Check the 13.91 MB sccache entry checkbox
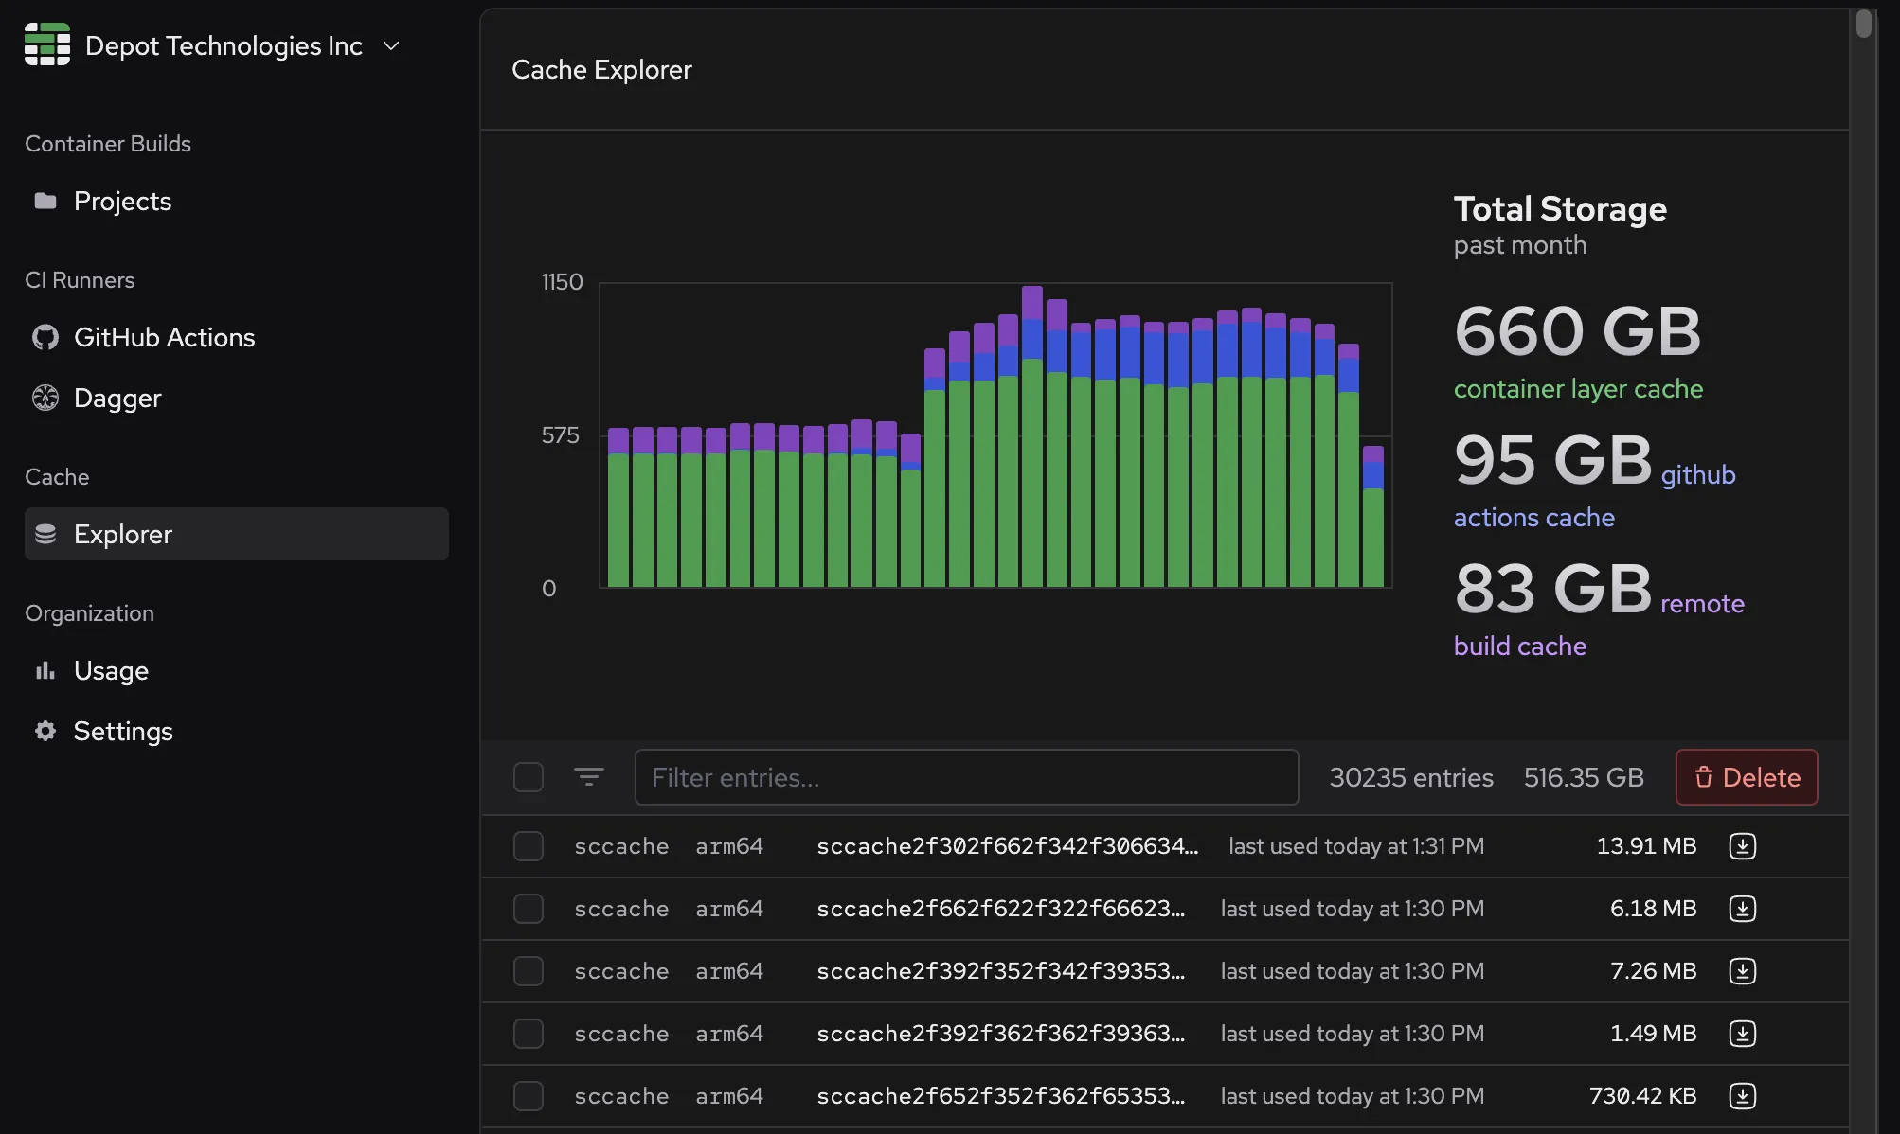The width and height of the screenshot is (1900, 1134). click(x=528, y=846)
